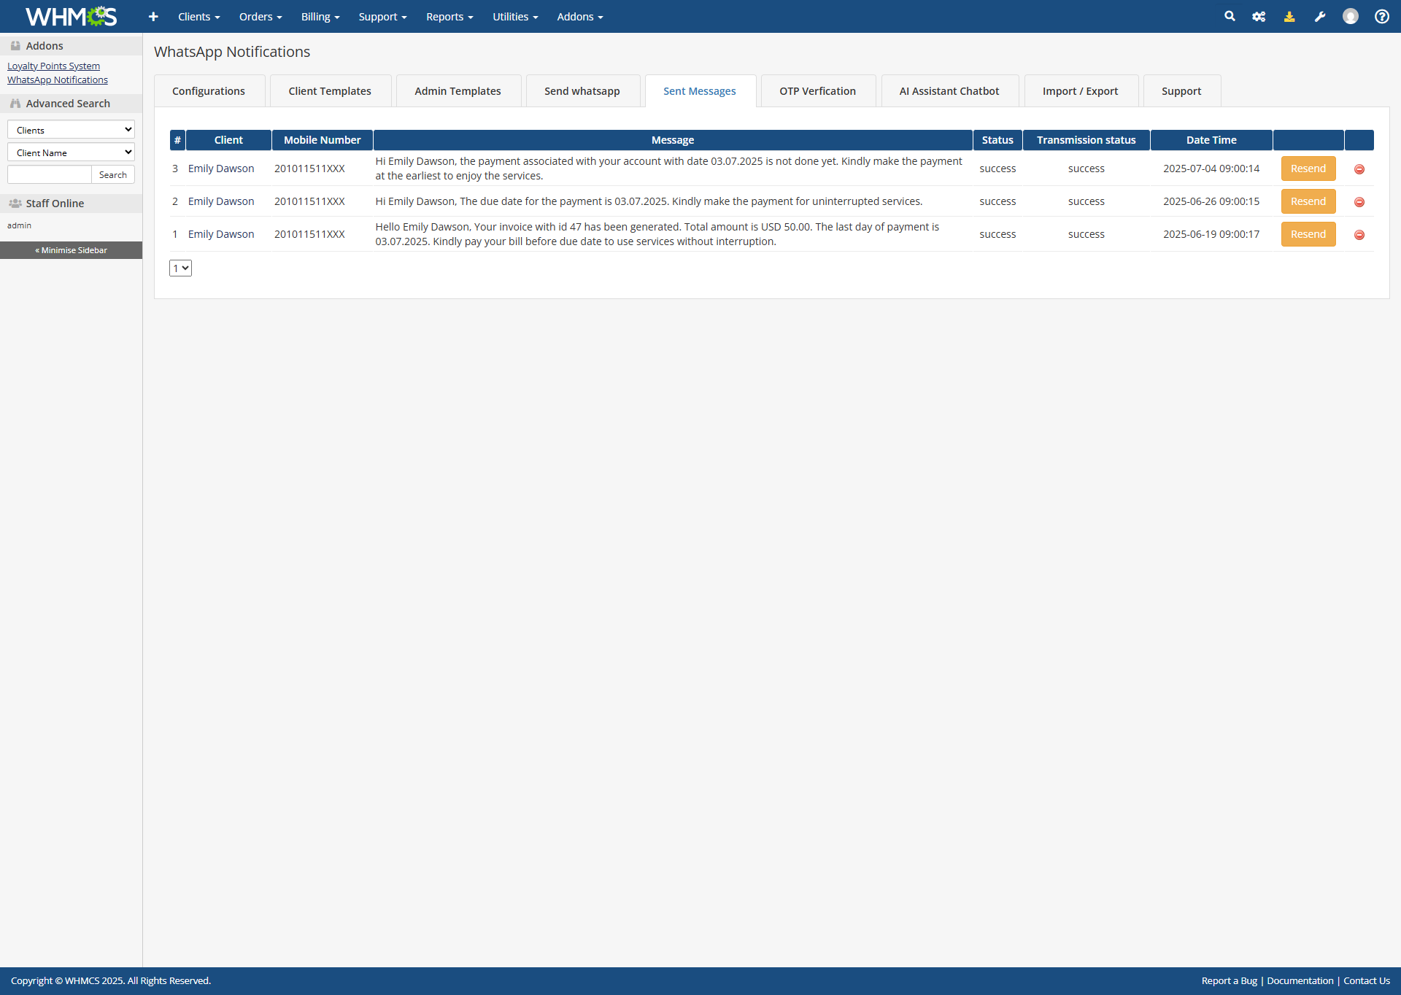
Task: Expand the Client Name field dropdown
Action: (71, 152)
